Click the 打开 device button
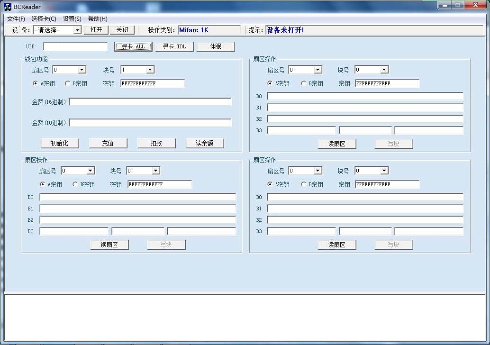Viewport: 490px width, 345px height. (x=96, y=30)
